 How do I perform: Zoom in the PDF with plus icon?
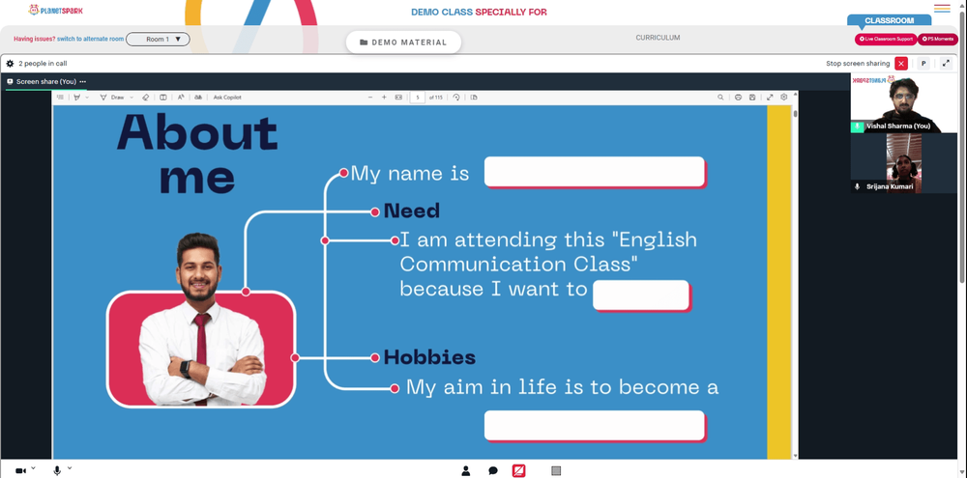pyautogui.click(x=384, y=98)
